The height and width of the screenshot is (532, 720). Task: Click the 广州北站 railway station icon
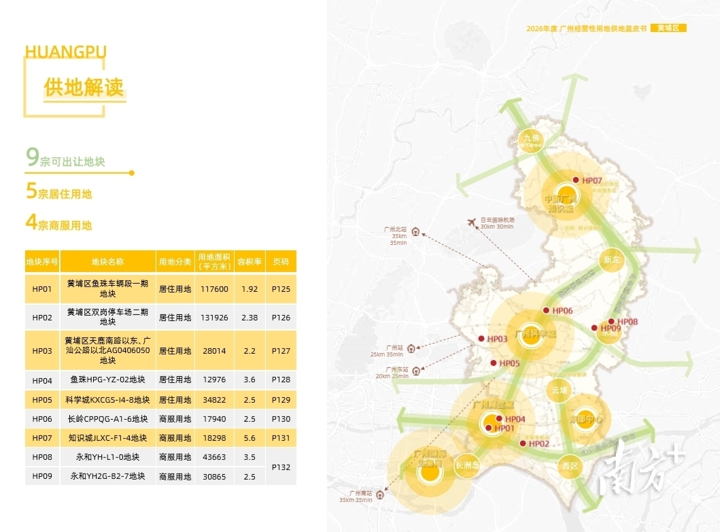pos(415,231)
